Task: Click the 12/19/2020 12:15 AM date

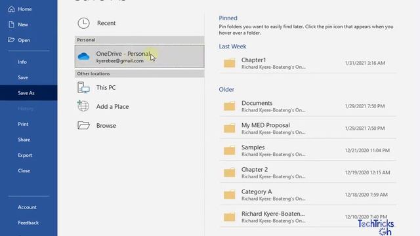Action: coord(367,172)
